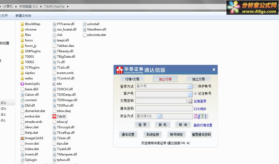Screen dimensions: 279x164
Task: Select the vipdoc folder icon
Action: 22,73
